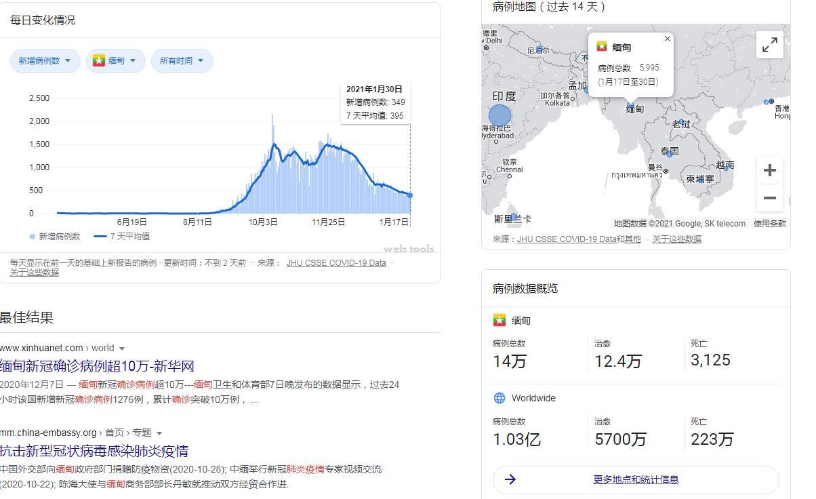Viewport: 816px width, 499px height.
Task: Expand the breadcrumb menu after 首页 › 专题
Action: click(x=159, y=433)
